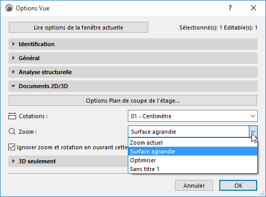
Task: Open the Cotations dropdown 01 - Centimètre
Action: (193, 116)
